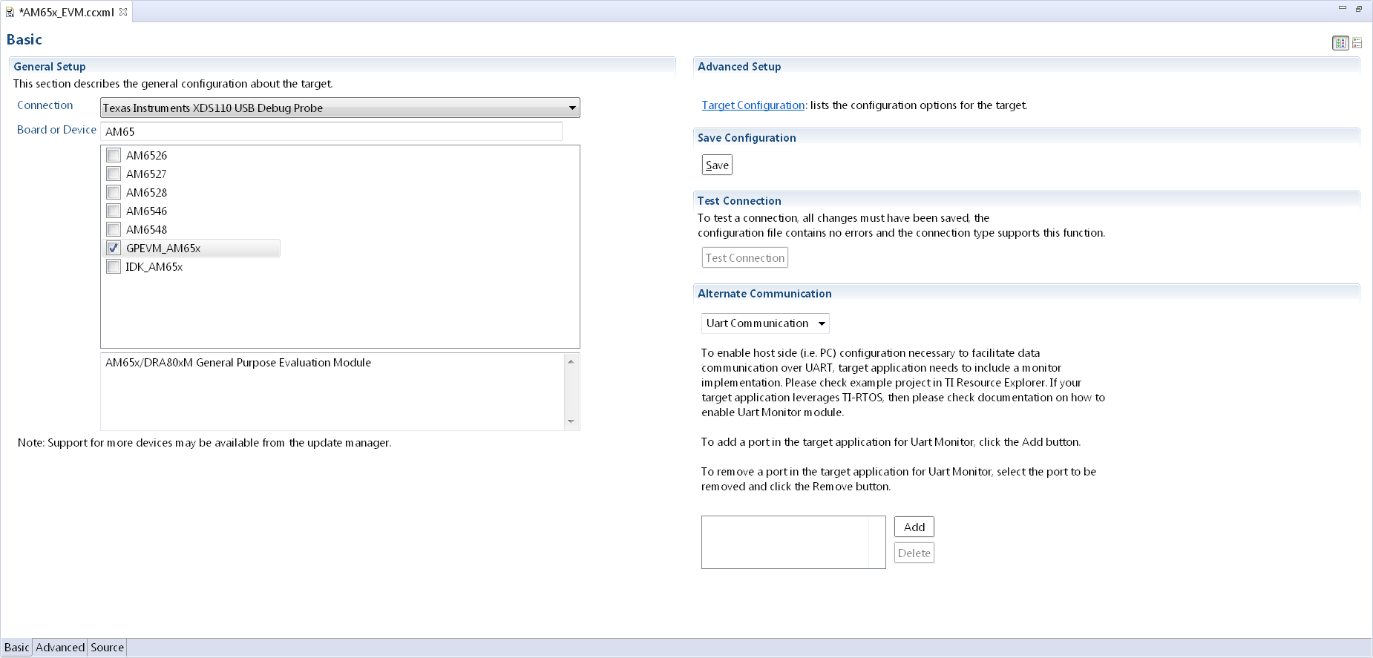Image resolution: width=1373 pixels, height=658 pixels.
Task: Uncheck the GPEVM_AM65x checkbox
Action: [x=114, y=249]
